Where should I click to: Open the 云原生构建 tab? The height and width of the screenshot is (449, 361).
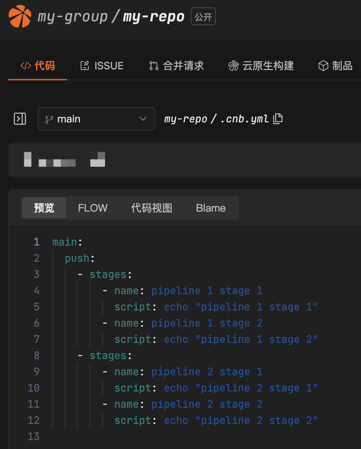point(261,66)
